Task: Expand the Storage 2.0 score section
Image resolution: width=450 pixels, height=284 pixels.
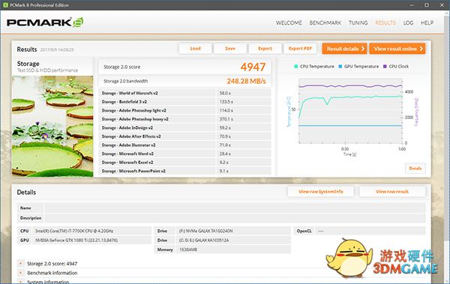Action: [20, 263]
